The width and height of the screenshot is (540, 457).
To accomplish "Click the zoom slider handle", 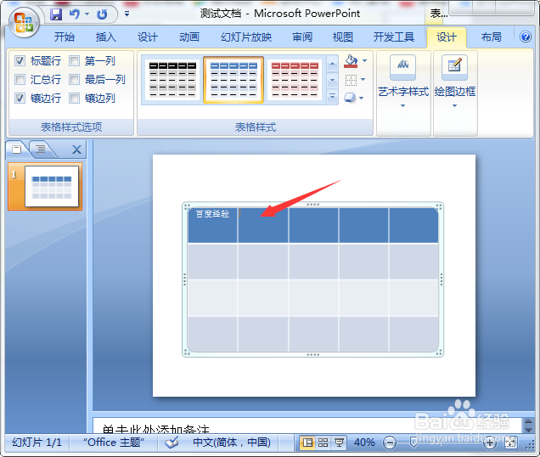I will point(413,443).
